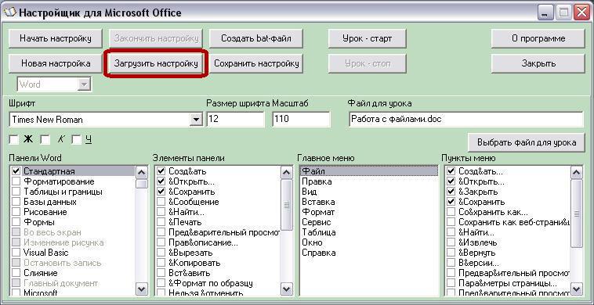The height and width of the screenshot is (305, 594).
Task: Check '&Печать' element checkbox
Action: point(161,222)
